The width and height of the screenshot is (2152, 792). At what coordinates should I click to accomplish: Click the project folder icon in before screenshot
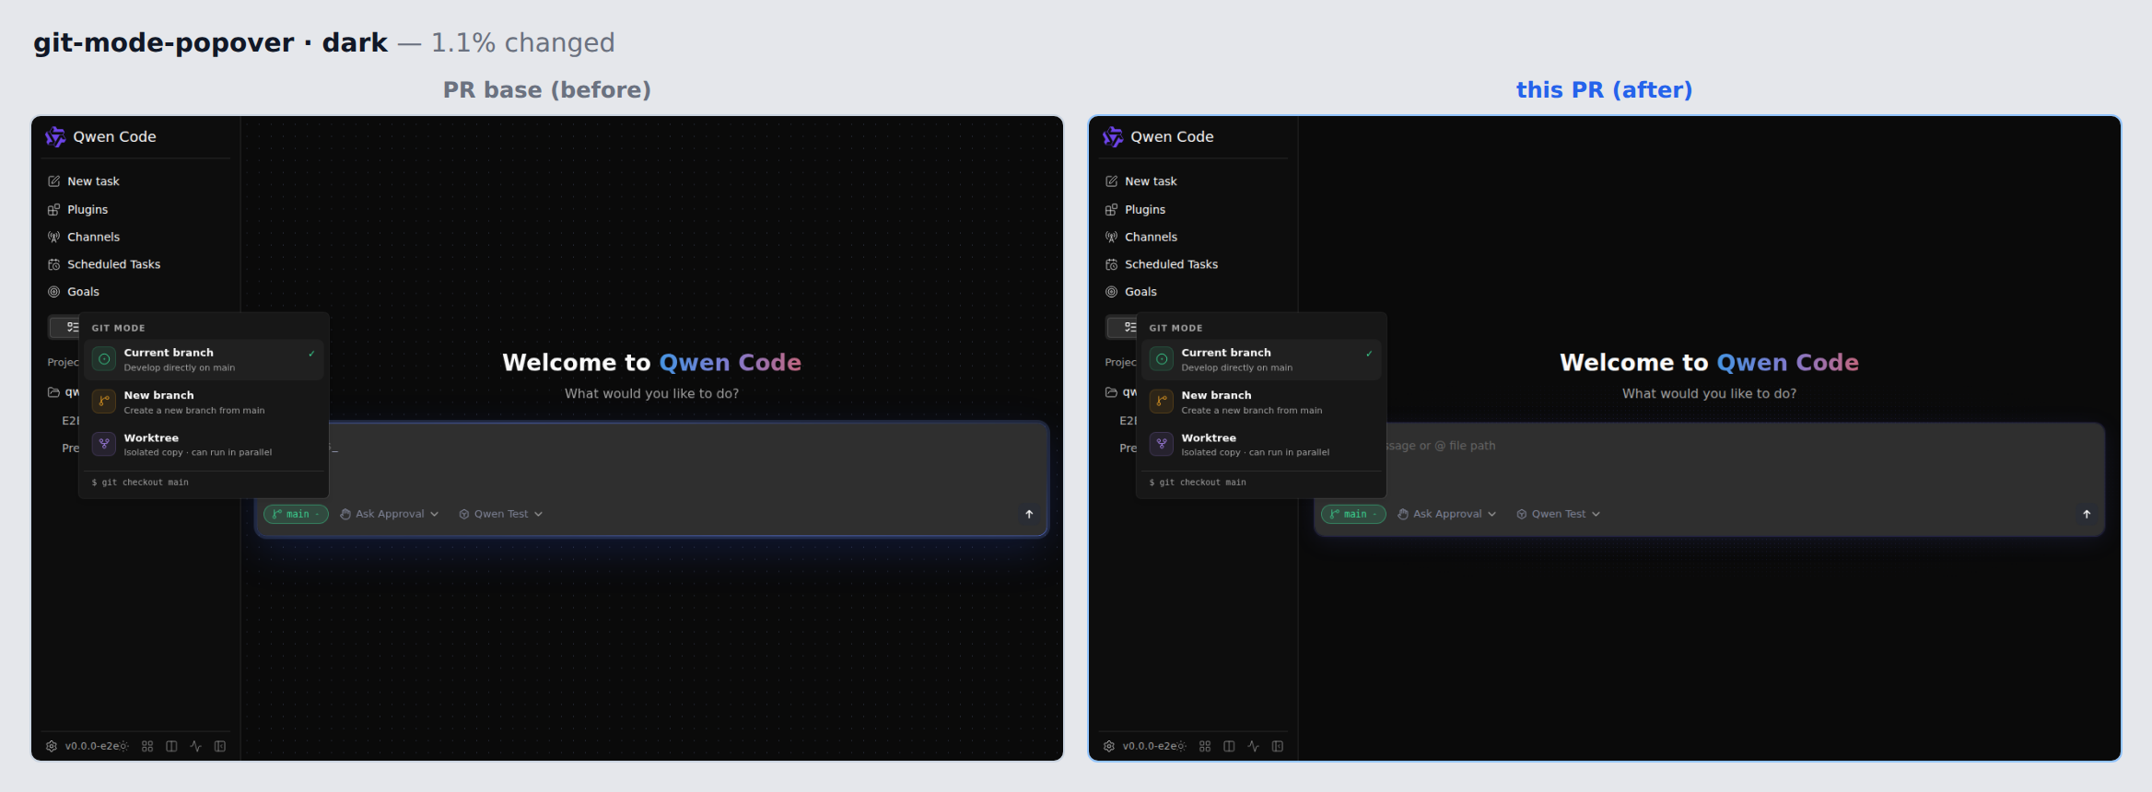pyautogui.click(x=53, y=392)
